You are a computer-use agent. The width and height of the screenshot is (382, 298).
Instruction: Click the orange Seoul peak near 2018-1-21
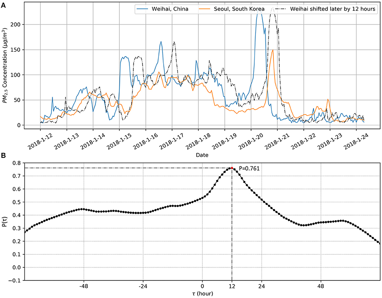point(273,50)
